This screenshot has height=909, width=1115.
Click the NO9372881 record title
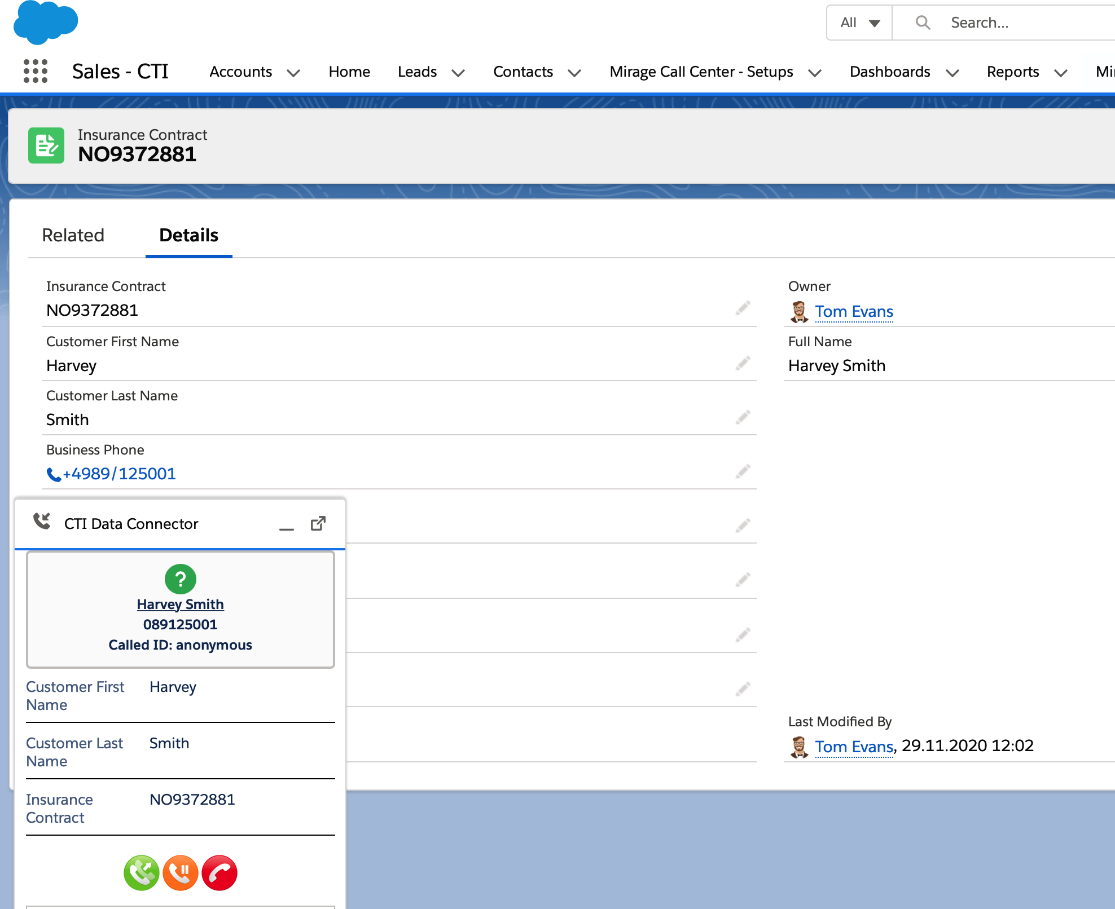137,155
